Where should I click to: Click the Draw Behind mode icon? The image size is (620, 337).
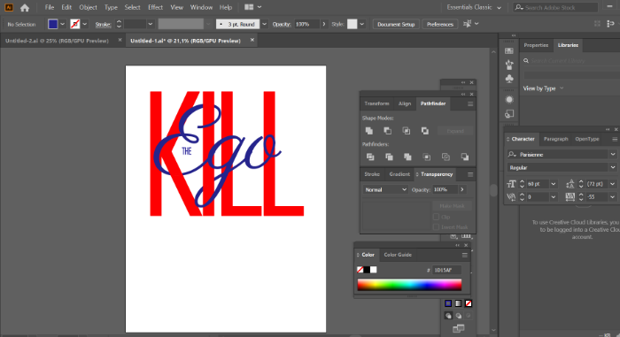click(x=458, y=316)
